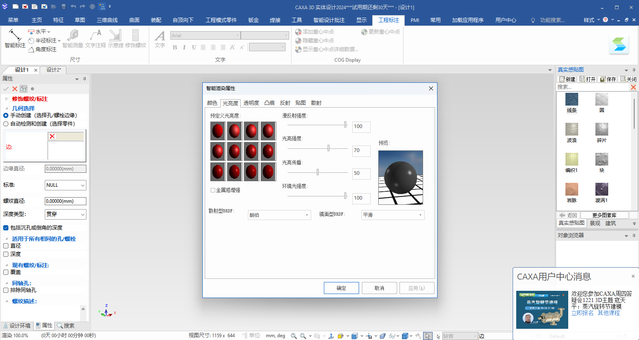Open the 钣金 ribbon tab
The height and width of the screenshot is (340, 639).
pos(254,20)
